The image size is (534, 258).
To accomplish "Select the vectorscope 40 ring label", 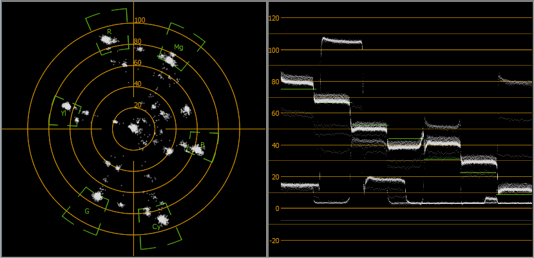I will point(138,84).
